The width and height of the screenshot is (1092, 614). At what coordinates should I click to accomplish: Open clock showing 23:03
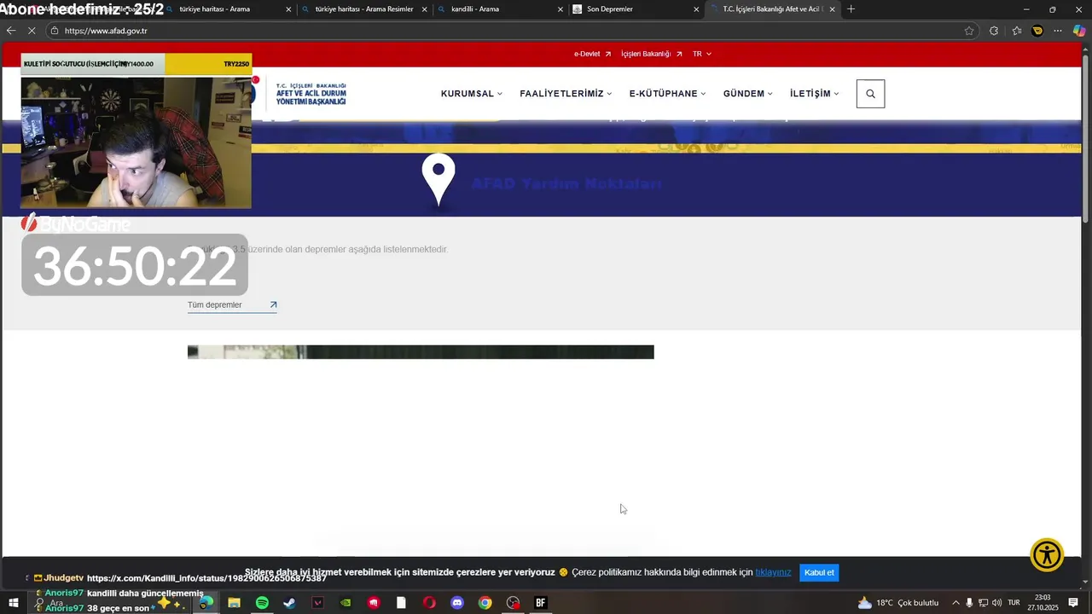pyautogui.click(x=1043, y=603)
